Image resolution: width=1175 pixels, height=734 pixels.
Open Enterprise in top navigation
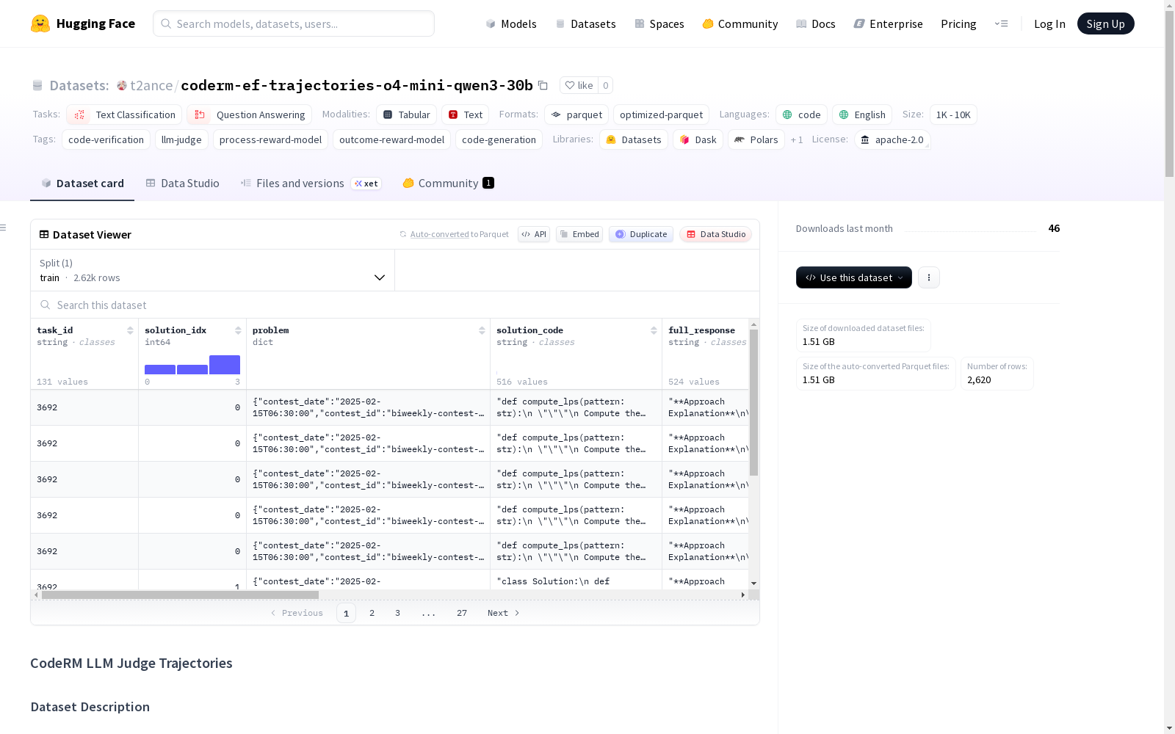tap(888, 23)
